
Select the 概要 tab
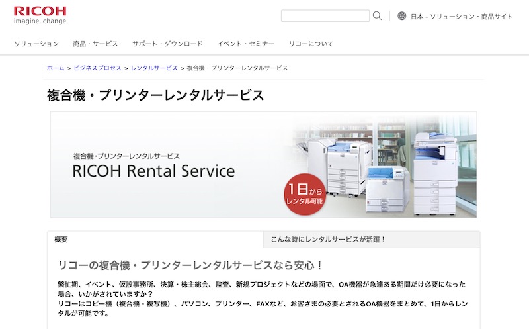pos(155,240)
